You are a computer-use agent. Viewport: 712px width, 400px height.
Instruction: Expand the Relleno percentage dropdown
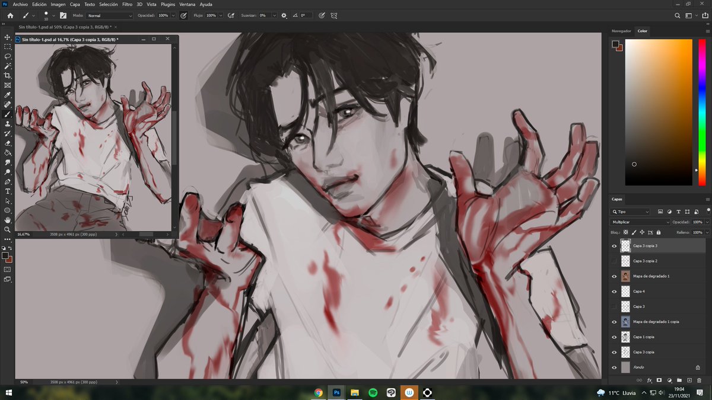(x=707, y=232)
